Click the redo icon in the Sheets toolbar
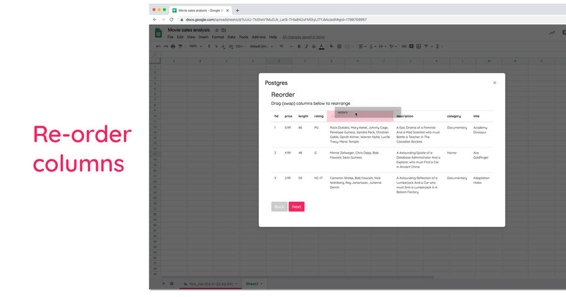The height and width of the screenshot is (297, 566). 166,46
